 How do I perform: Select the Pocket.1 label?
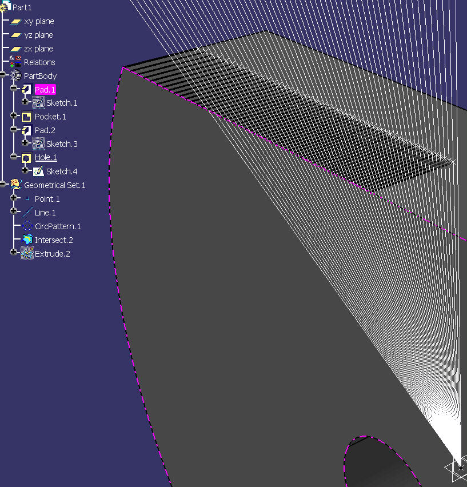[x=50, y=117]
